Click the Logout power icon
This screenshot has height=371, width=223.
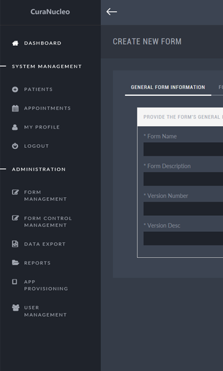coord(15,146)
